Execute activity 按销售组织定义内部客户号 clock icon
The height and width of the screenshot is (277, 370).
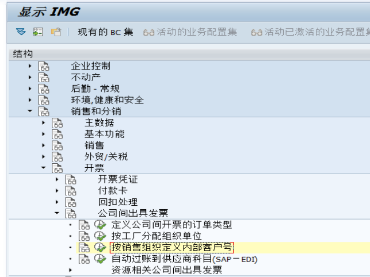pos(100,247)
